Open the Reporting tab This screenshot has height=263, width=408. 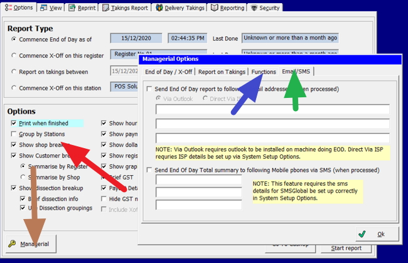228,8
